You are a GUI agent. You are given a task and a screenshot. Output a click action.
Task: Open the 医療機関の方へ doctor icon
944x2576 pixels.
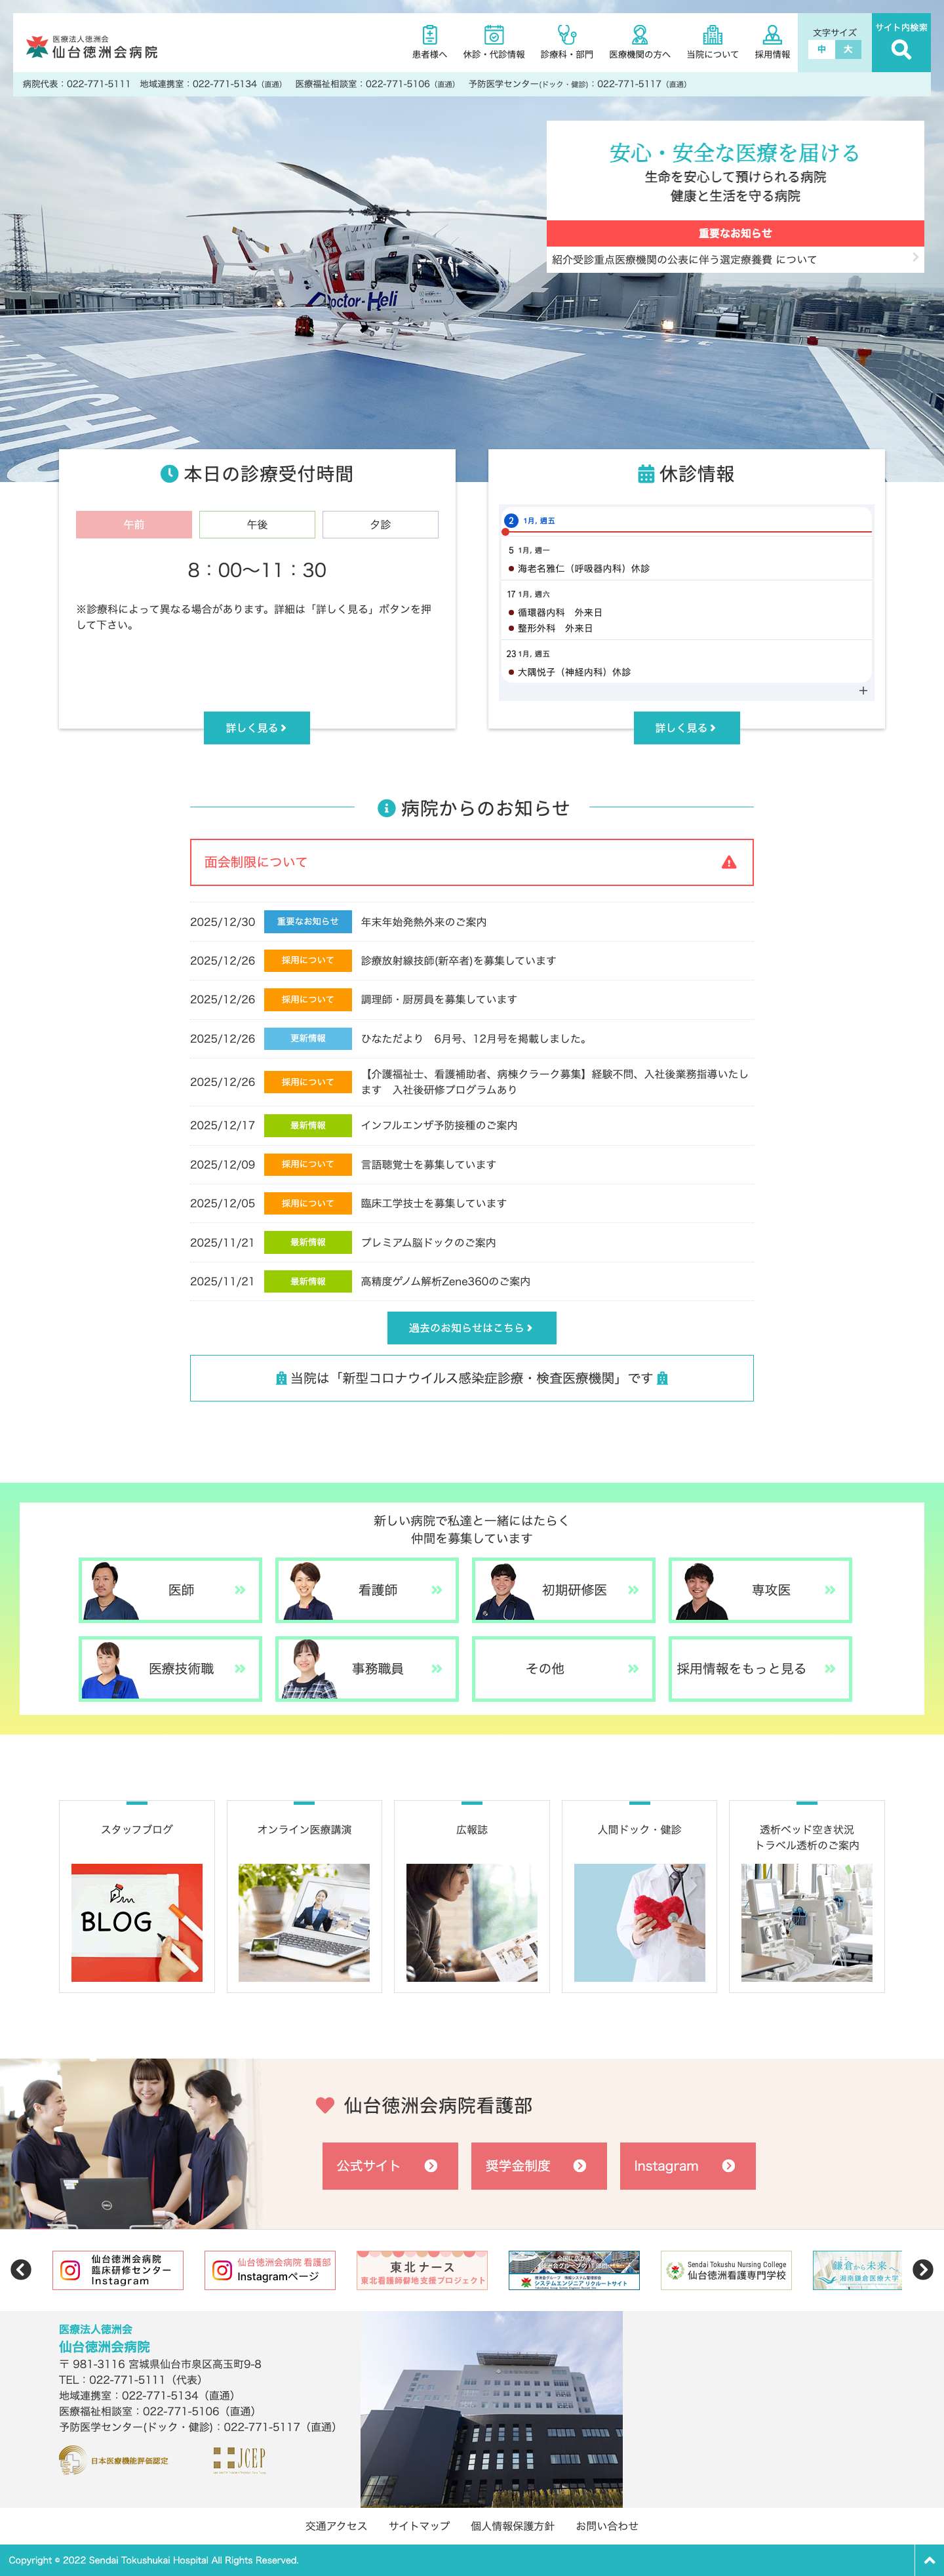pyautogui.click(x=640, y=42)
